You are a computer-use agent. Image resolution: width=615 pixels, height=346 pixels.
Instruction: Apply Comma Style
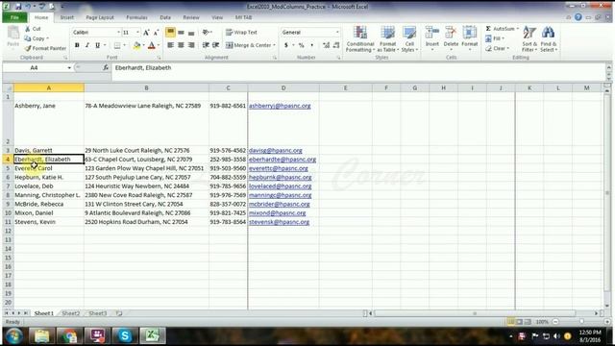(311, 45)
